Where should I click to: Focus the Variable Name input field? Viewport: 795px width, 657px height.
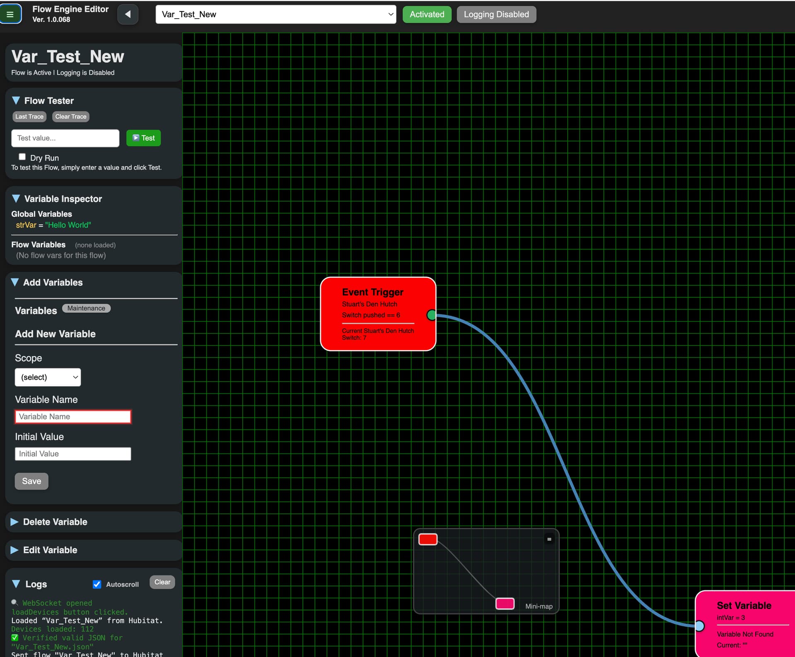73,417
